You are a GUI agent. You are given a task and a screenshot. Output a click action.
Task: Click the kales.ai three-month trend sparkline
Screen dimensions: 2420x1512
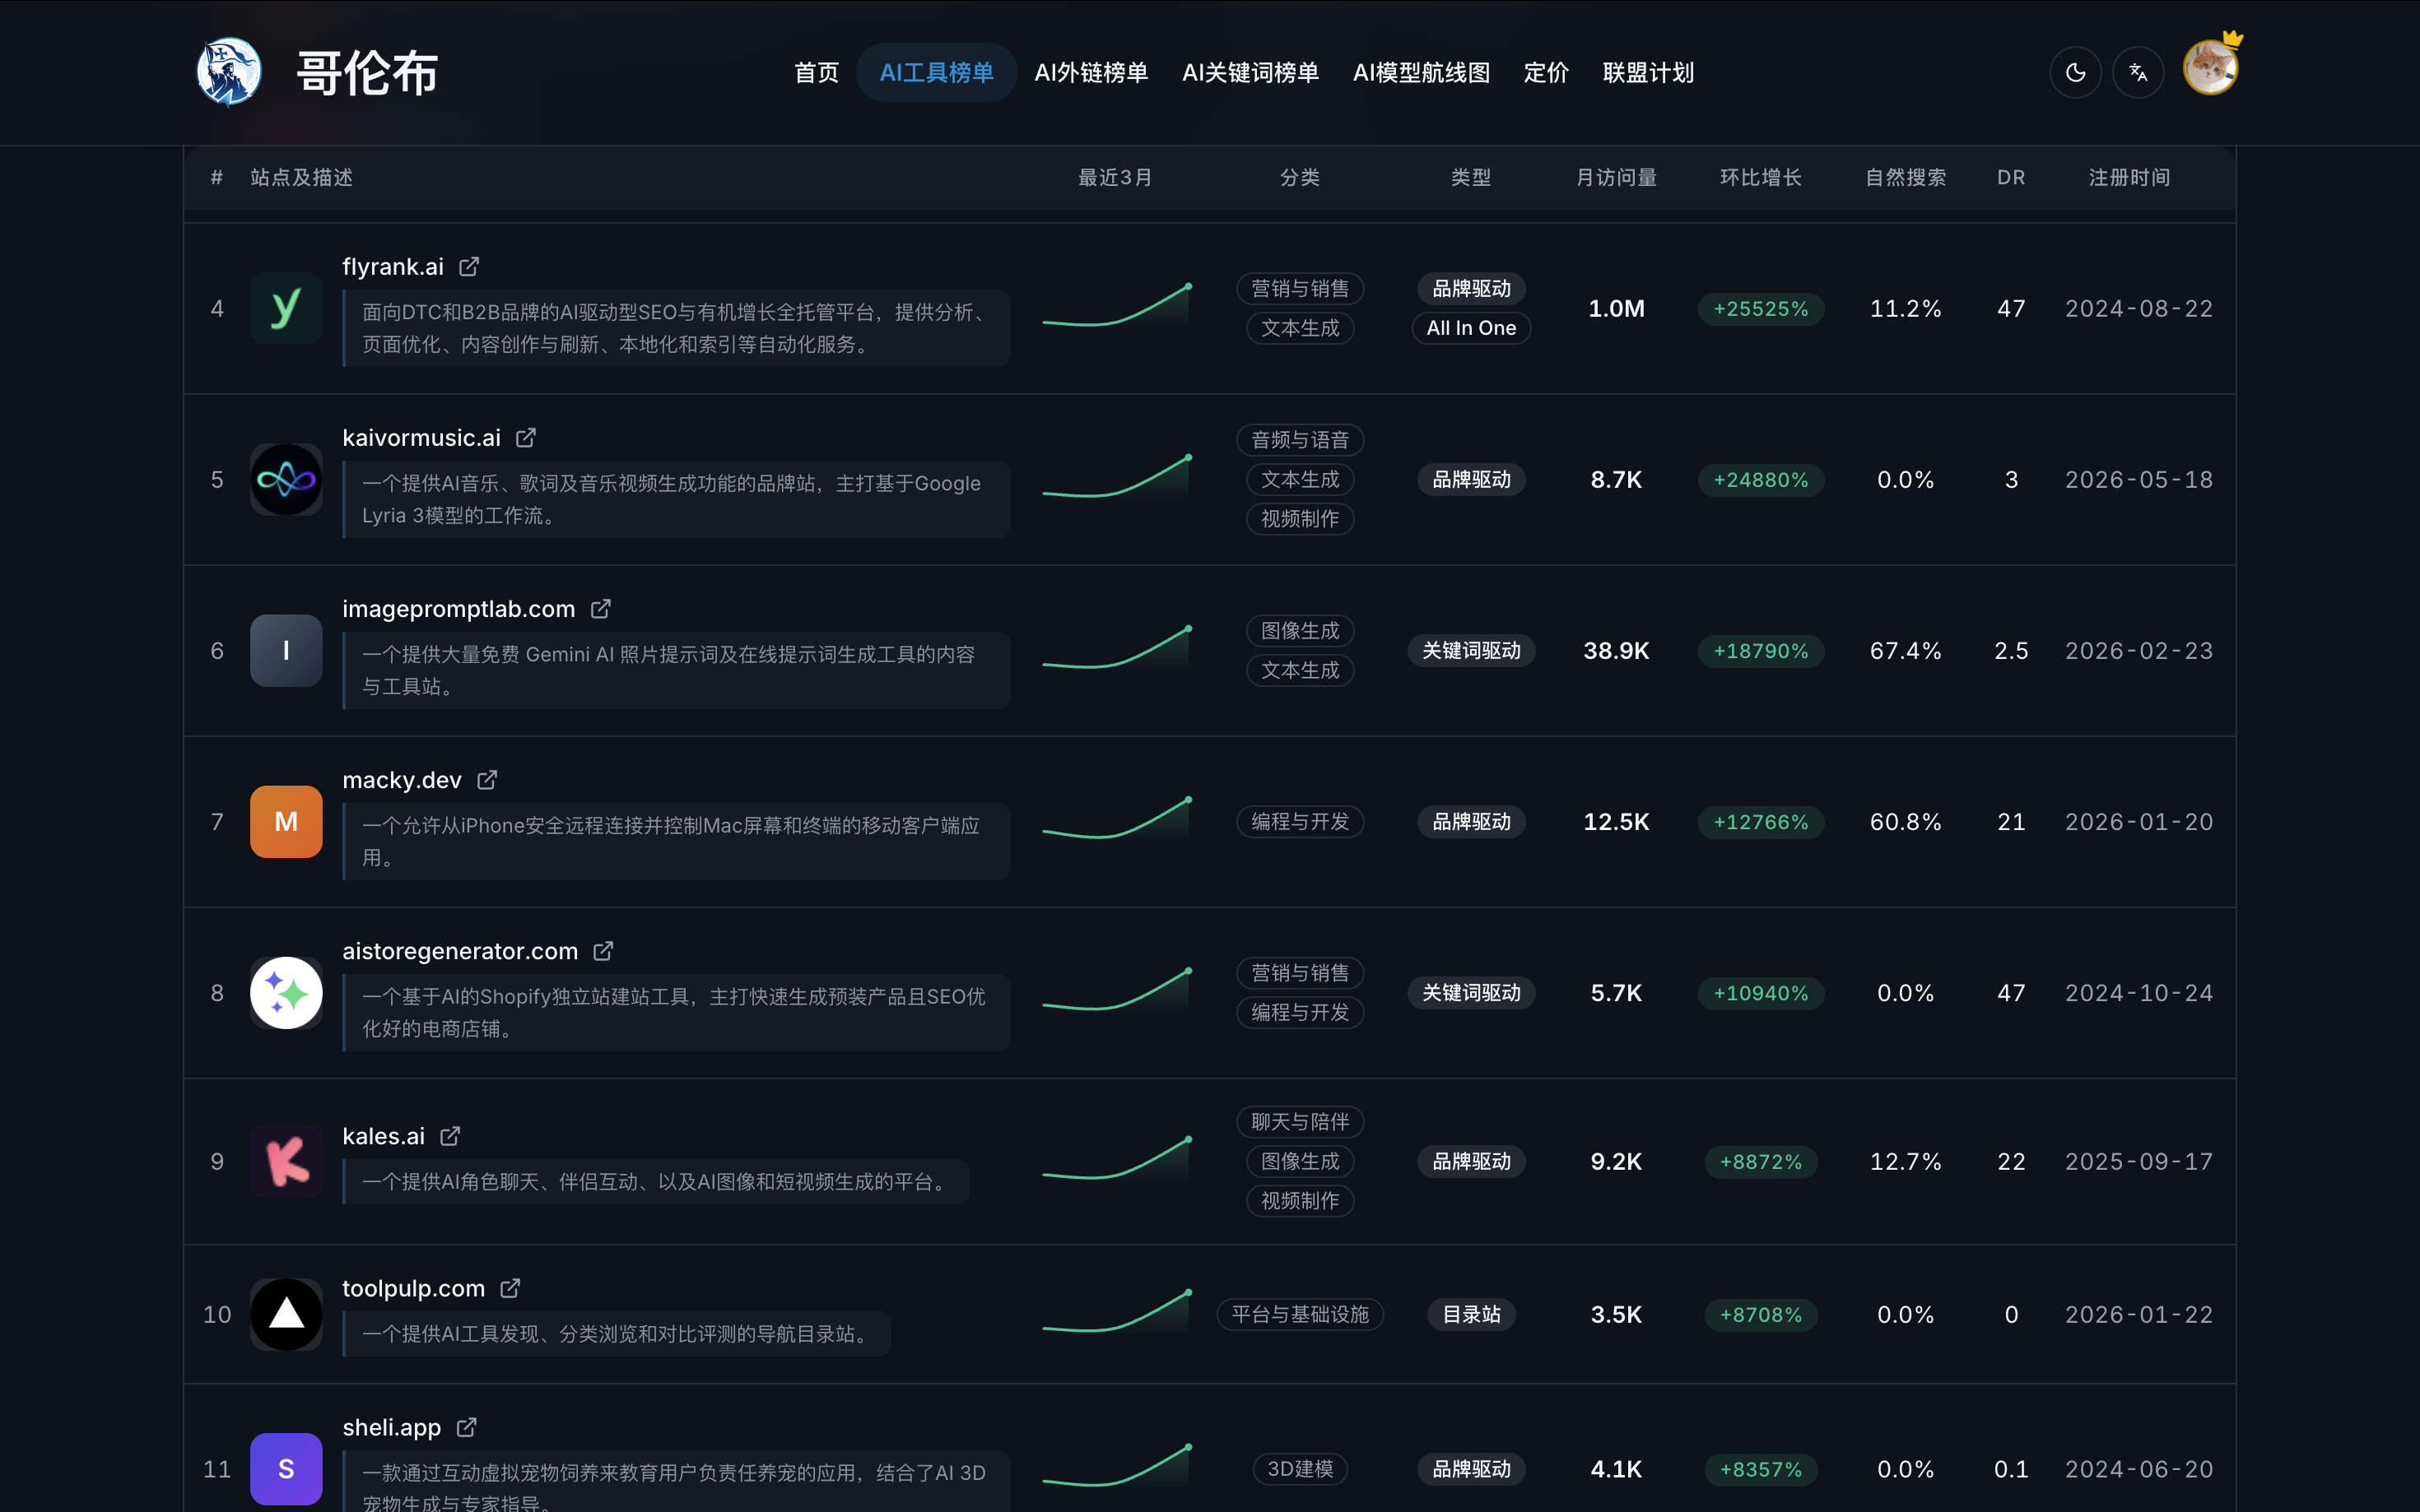[1116, 1159]
